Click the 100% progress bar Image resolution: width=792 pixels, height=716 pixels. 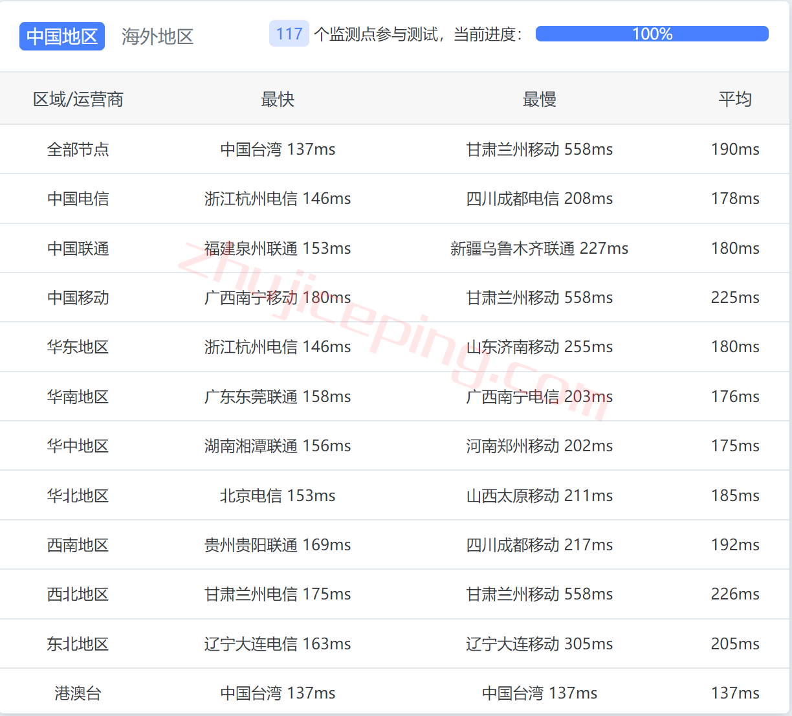coord(652,34)
